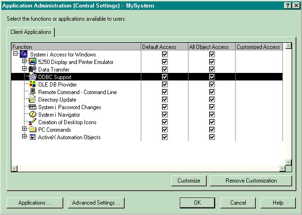This screenshot has width=302, height=215.
Task: Click the Cancel button
Action: coord(238,203)
